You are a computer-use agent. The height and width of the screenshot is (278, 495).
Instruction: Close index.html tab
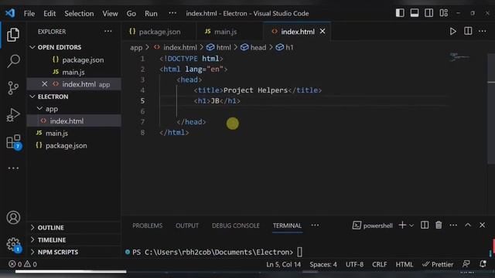click(x=323, y=31)
